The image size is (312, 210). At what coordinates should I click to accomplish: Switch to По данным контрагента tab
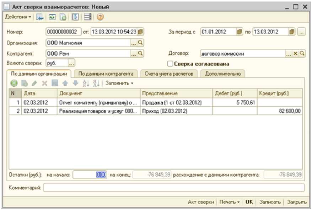(106, 74)
